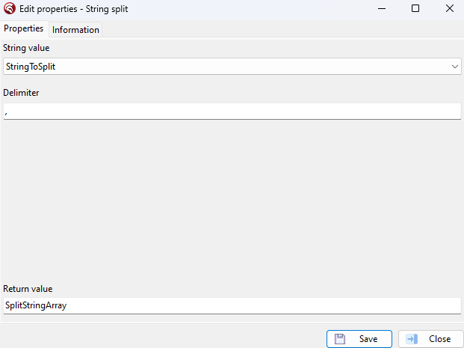The width and height of the screenshot is (464, 348).
Task: Click the empty gray panel area below Delimiter
Action: 232,201
